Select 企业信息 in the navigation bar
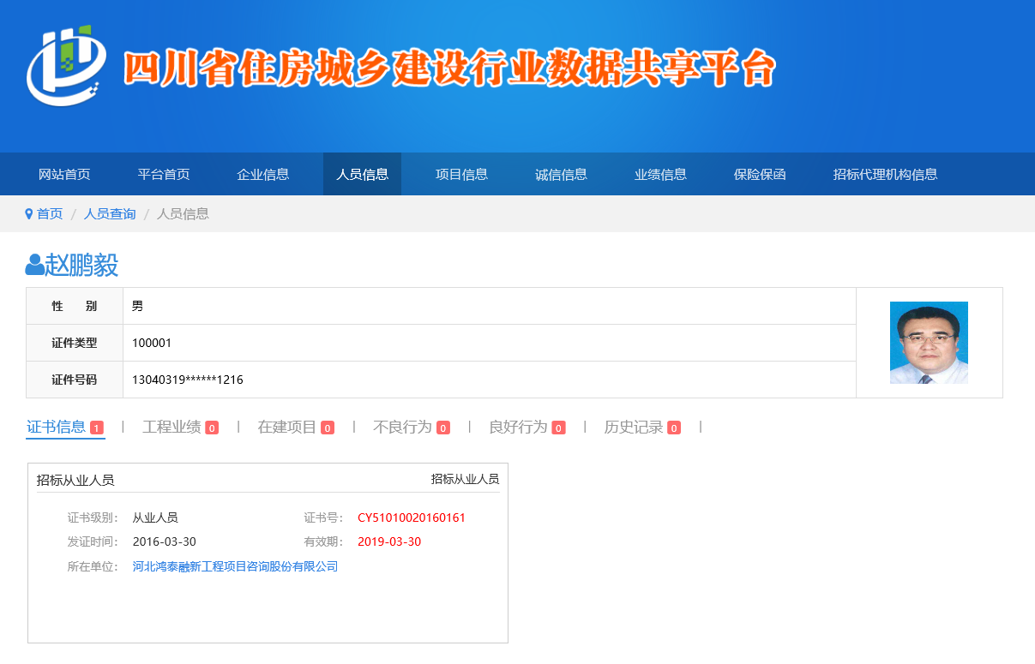 point(263,174)
